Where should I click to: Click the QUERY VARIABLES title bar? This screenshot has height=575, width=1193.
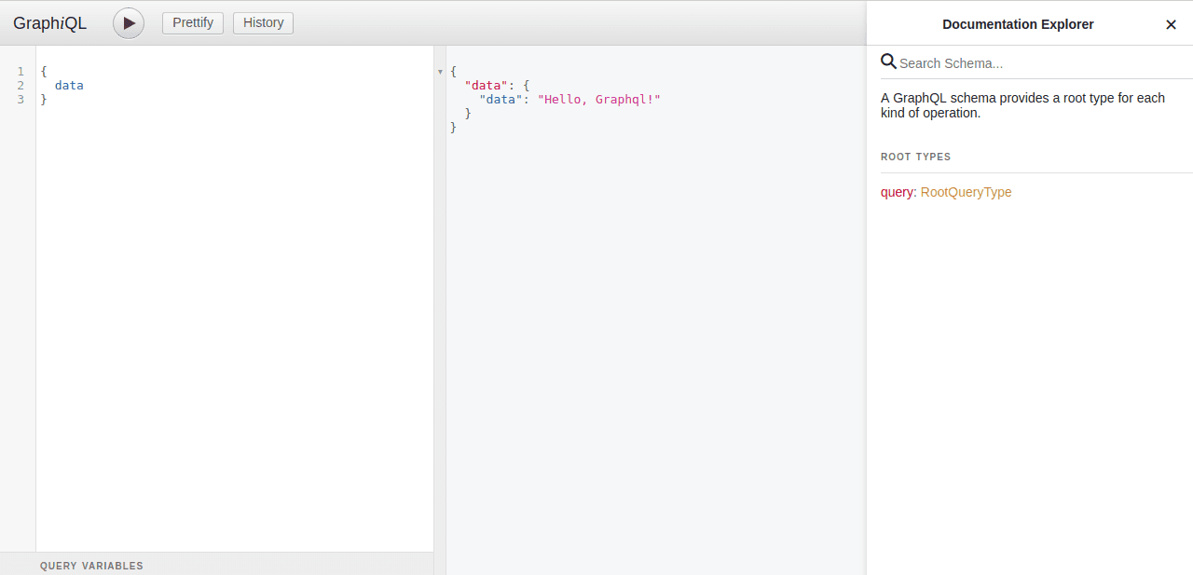point(91,566)
